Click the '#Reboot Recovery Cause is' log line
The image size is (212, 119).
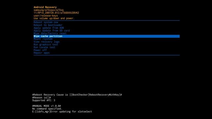77,95
